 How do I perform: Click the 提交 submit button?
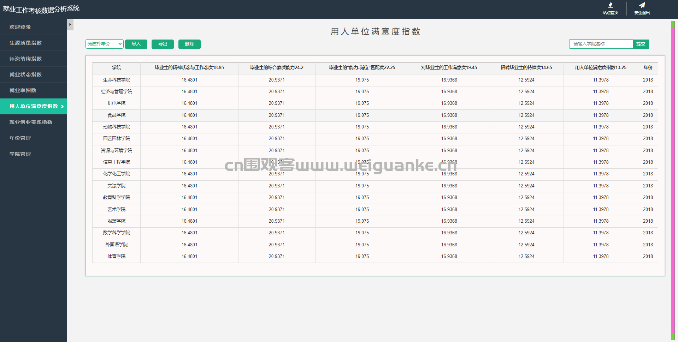[x=641, y=44]
